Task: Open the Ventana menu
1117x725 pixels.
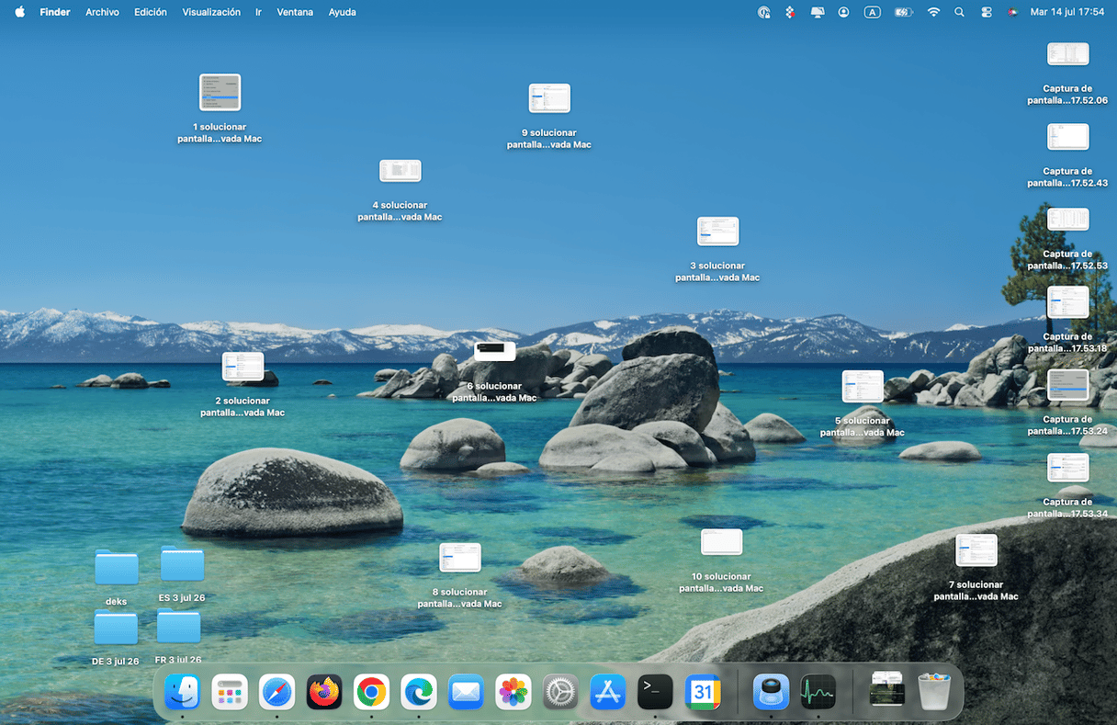Action: pyautogui.click(x=295, y=12)
